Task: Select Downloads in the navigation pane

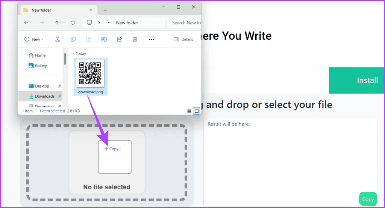Action: pyautogui.click(x=44, y=96)
